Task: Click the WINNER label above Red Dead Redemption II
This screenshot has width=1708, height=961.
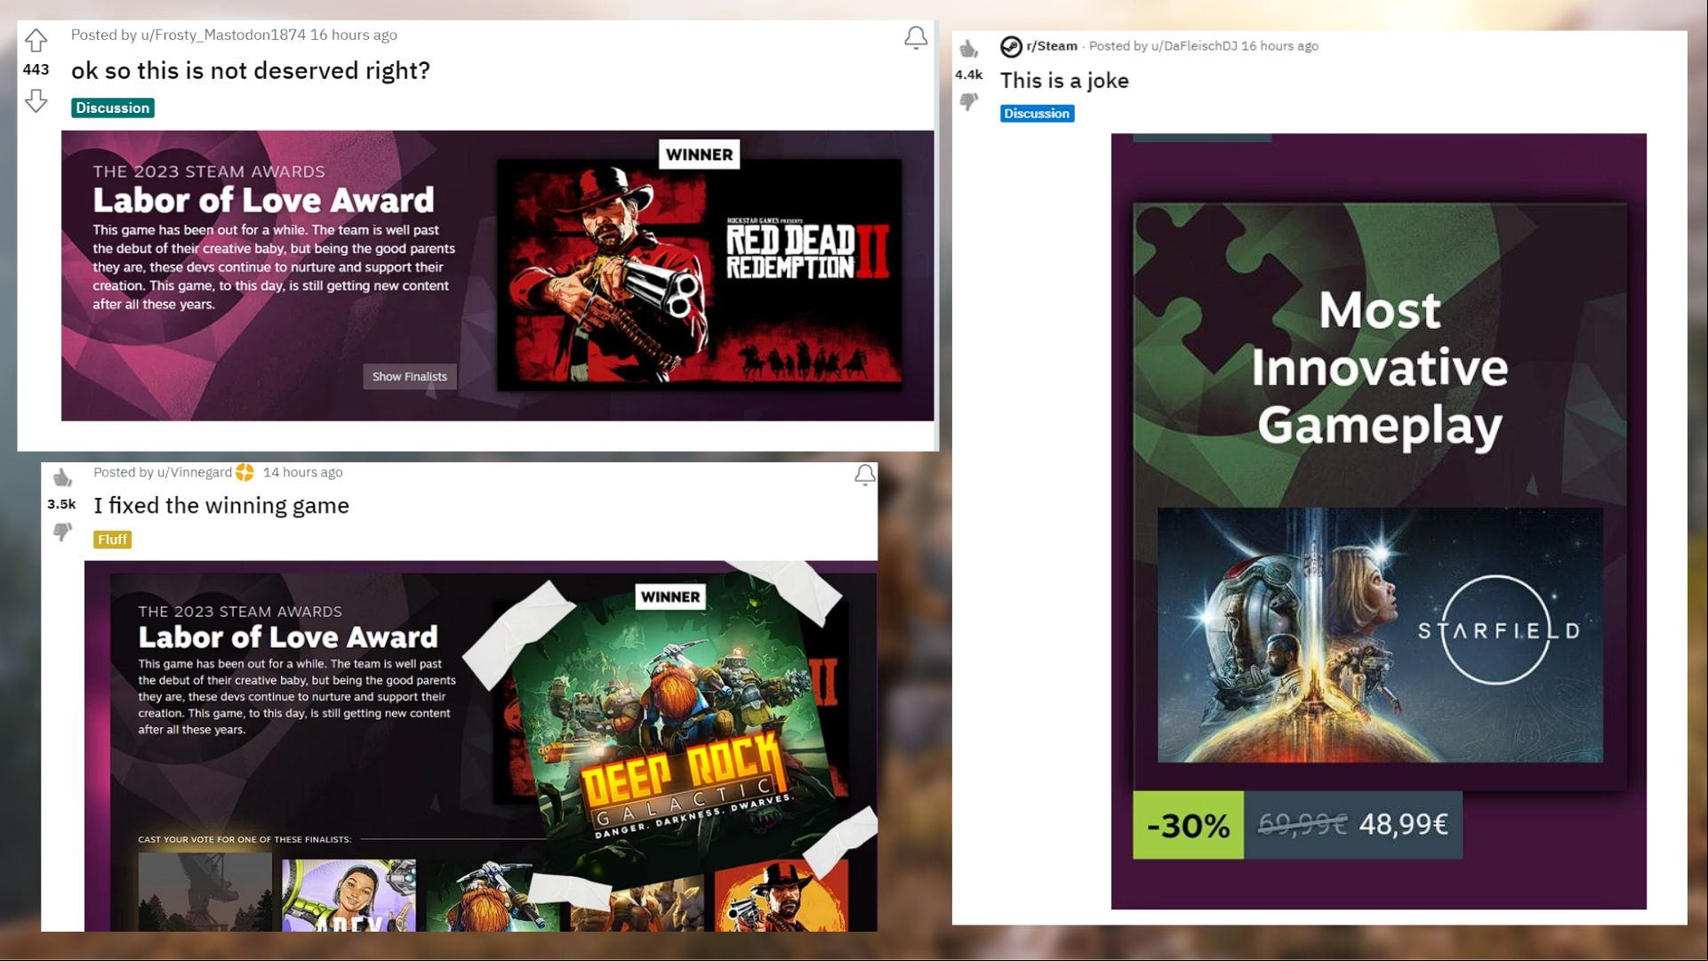Action: pyautogui.click(x=699, y=155)
